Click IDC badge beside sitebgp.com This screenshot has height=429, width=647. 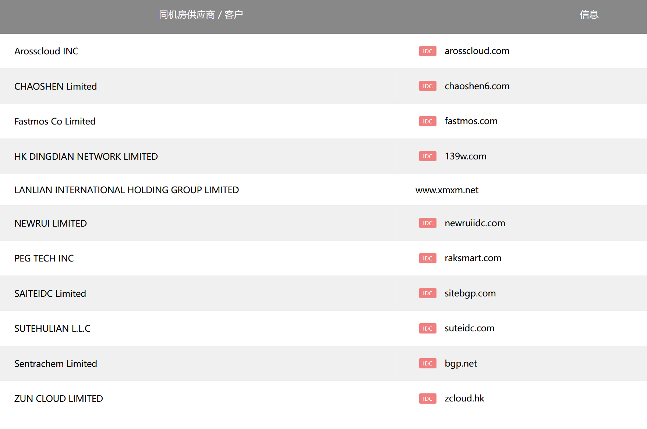(428, 293)
